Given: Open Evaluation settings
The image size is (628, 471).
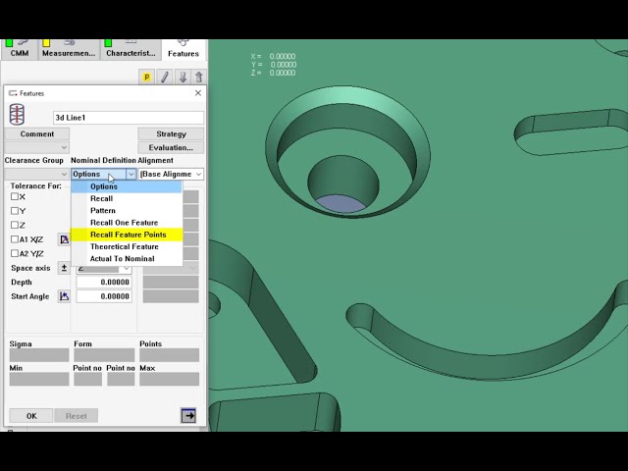Looking at the screenshot, I should [171, 147].
